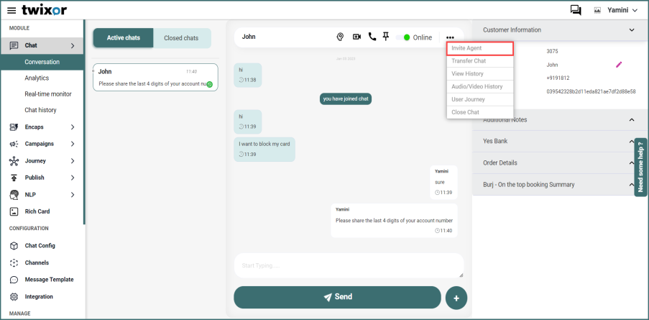Open Real-time monitor in the sidebar
The width and height of the screenshot is (649, 320).
point(48,94)
